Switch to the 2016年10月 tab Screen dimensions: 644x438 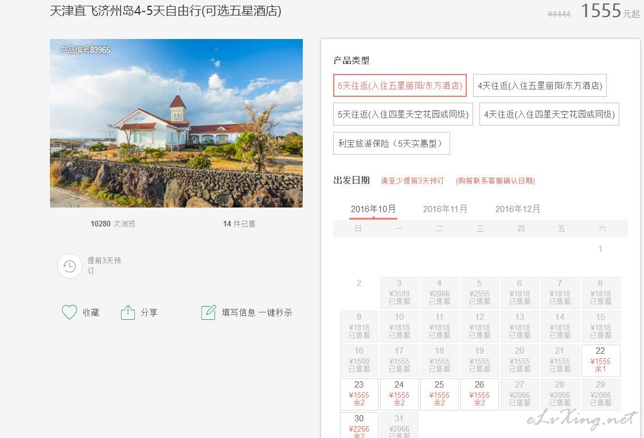point(373,209)
